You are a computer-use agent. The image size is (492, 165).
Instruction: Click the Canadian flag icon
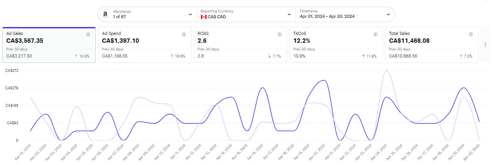204,17
